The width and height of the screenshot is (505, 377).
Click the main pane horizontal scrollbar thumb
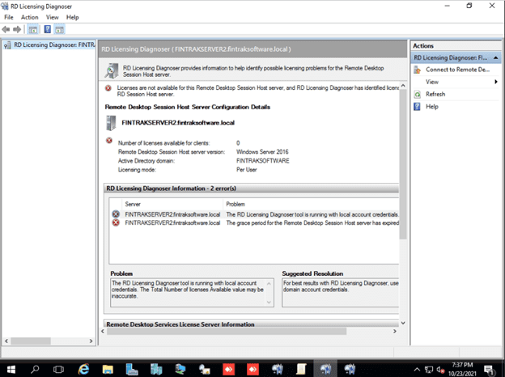(227, 331)
